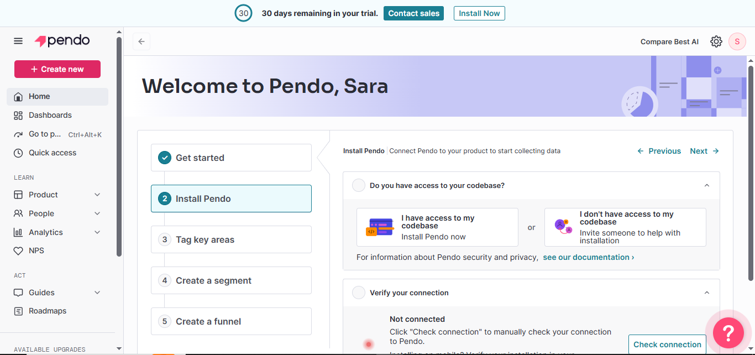Open Roadmaps in the sidebar
Viewport: 755px width, 355px height.
[57, 311]
